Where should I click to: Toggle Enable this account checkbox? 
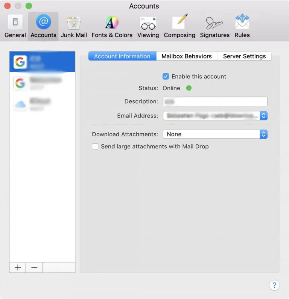pyautogui.click(x=166, y=77)
